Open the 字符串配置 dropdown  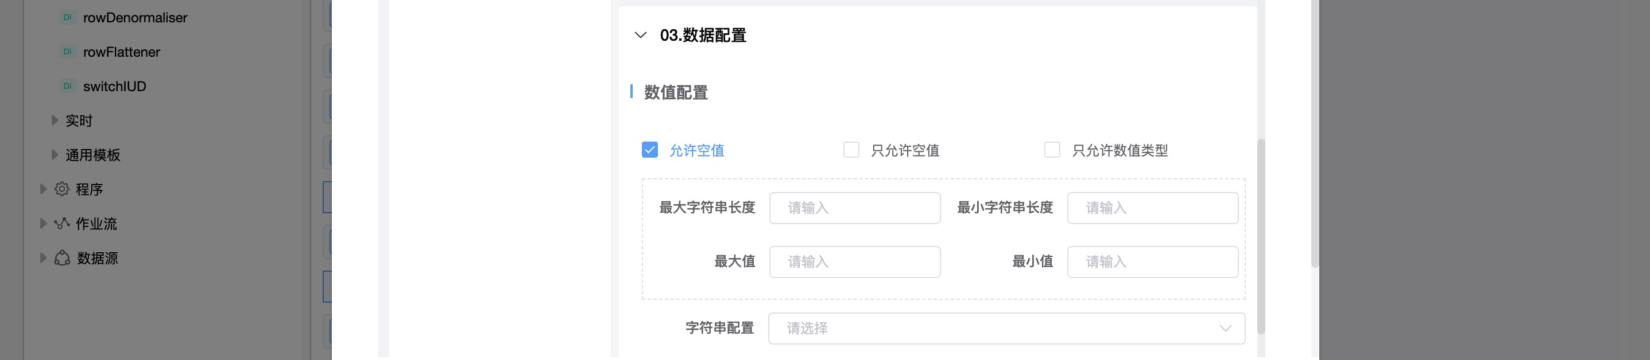(x=1006, y=328)
